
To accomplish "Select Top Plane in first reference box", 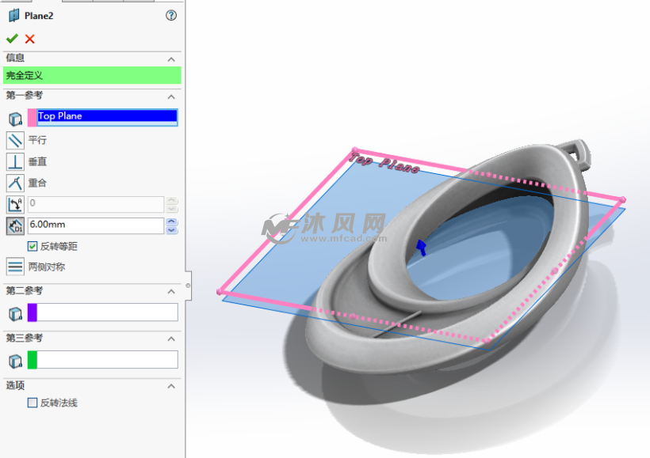I will tap(107, 116).
